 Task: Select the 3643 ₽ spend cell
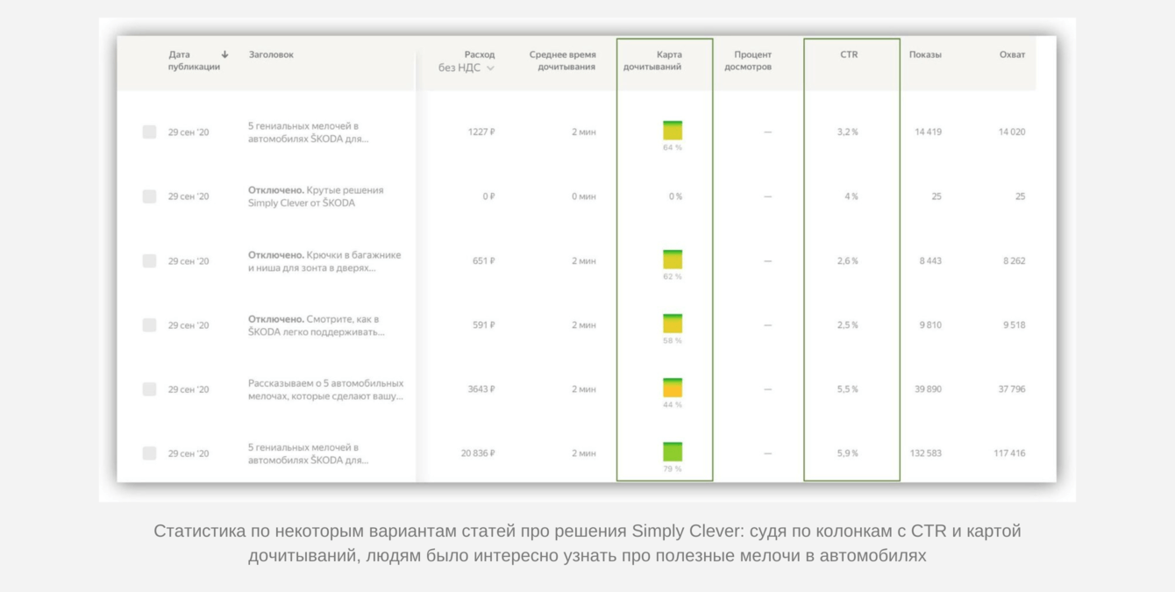click(x=481, y=389)
